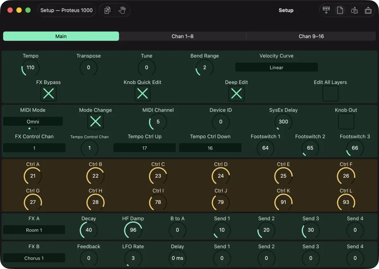379x269 pixels.
Task: Click the Bend Range knob
Action: [205, 67]
